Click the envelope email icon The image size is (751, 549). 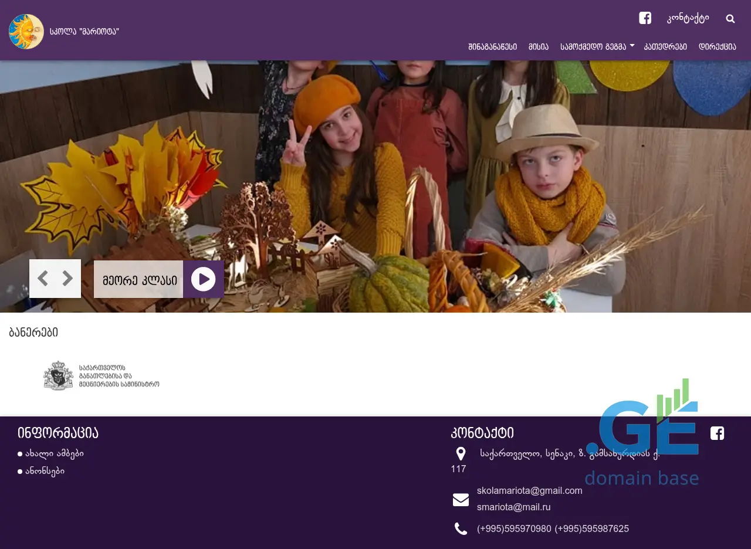pos(461,500)
